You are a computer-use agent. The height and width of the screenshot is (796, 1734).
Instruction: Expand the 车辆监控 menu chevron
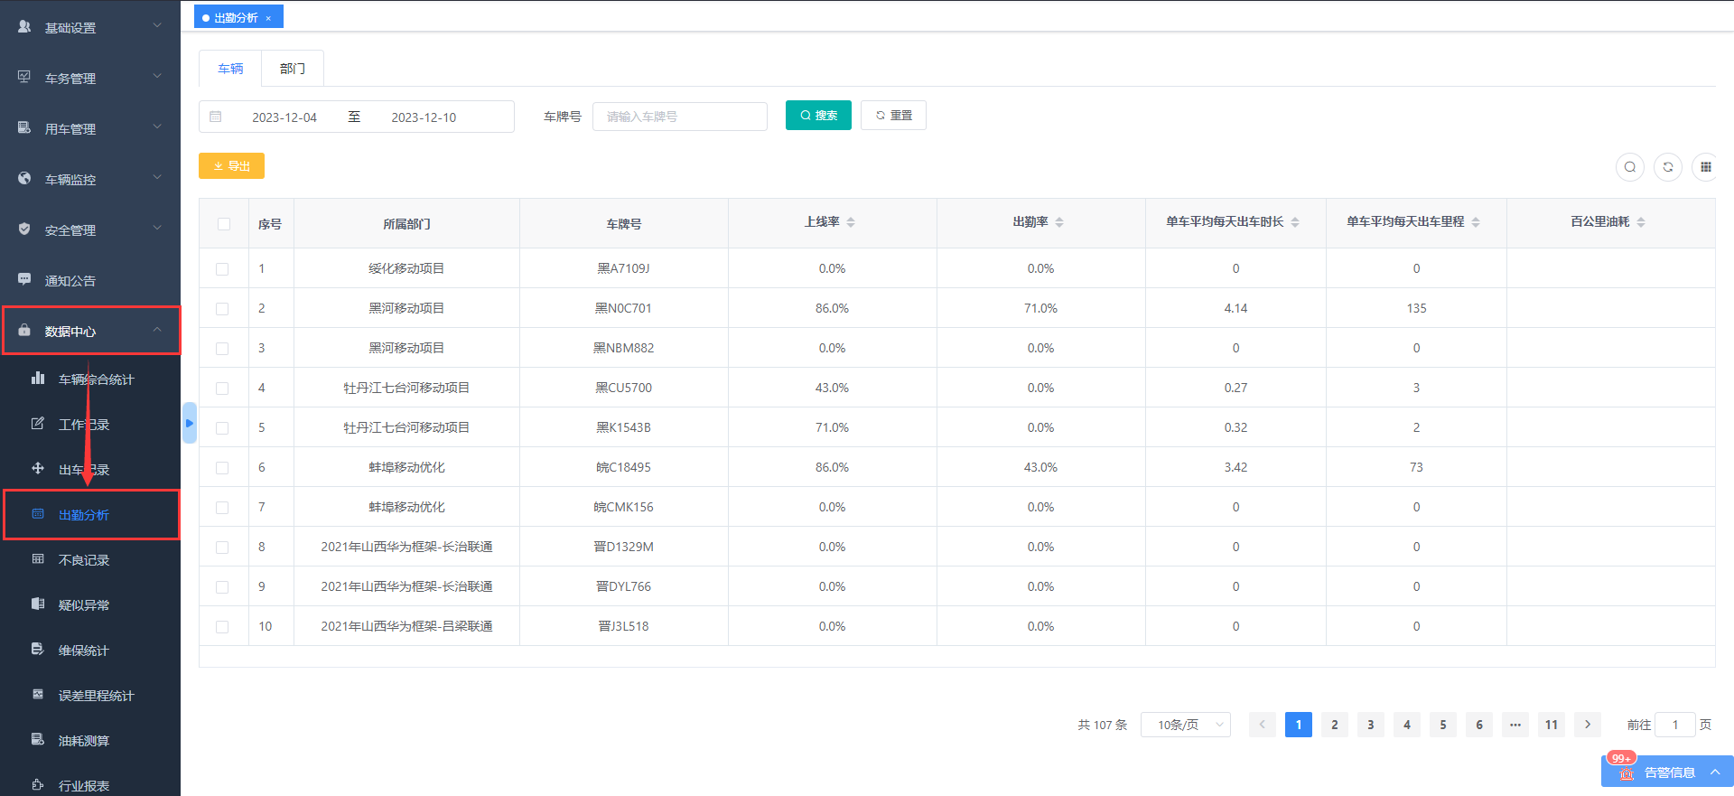157,178
